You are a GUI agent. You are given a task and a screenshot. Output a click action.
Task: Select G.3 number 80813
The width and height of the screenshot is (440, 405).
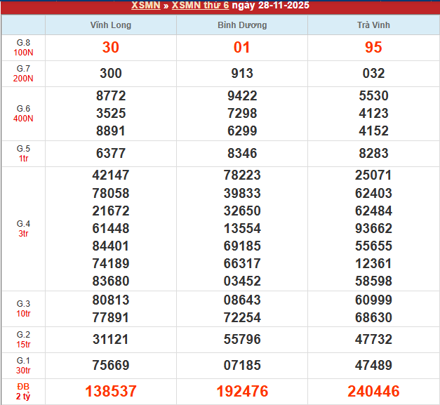click(x=111, y=300)
